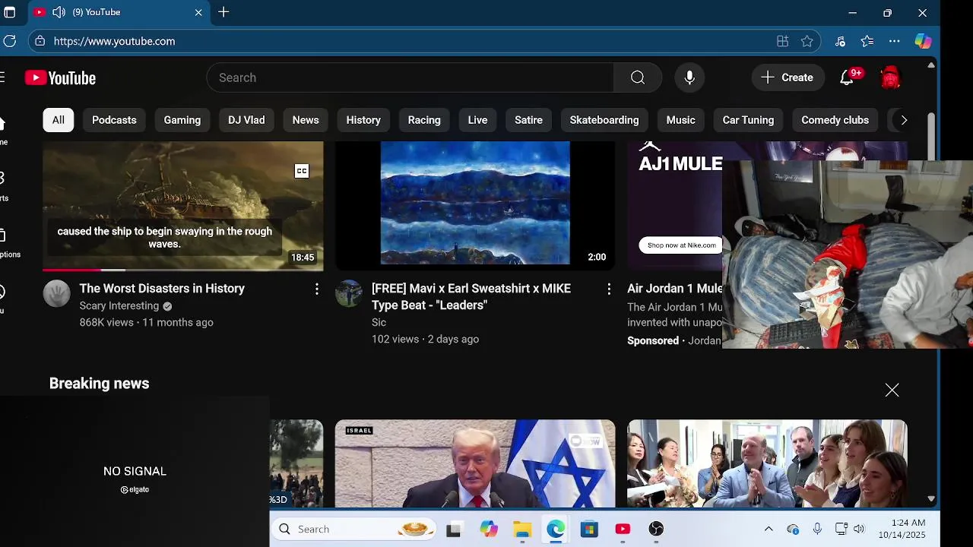Mute the YouTube tab via the speaker icon
Viewport: 973px width, 547px height.
pos(59,12)
